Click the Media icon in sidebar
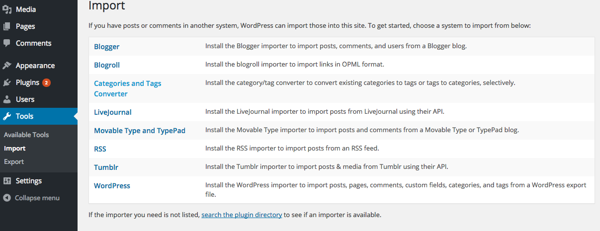The width and height of the screenshot is (600, 231). click(x=7, y=9)
